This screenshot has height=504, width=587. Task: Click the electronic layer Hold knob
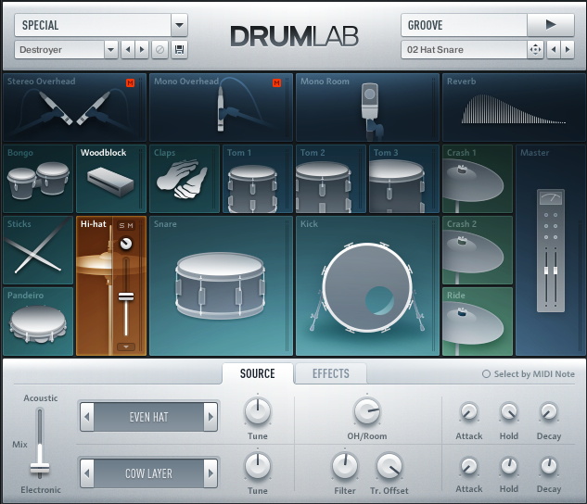[x=509, y=466]
